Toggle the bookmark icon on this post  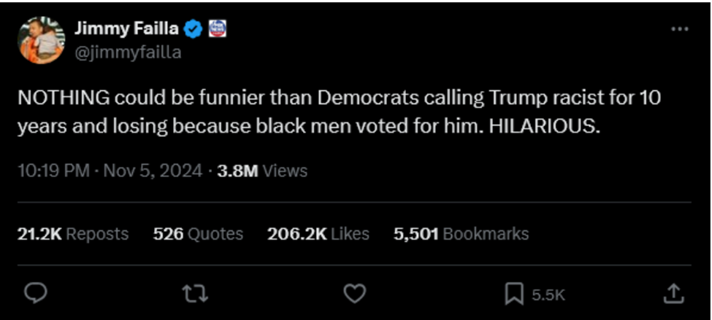[514, 294]
